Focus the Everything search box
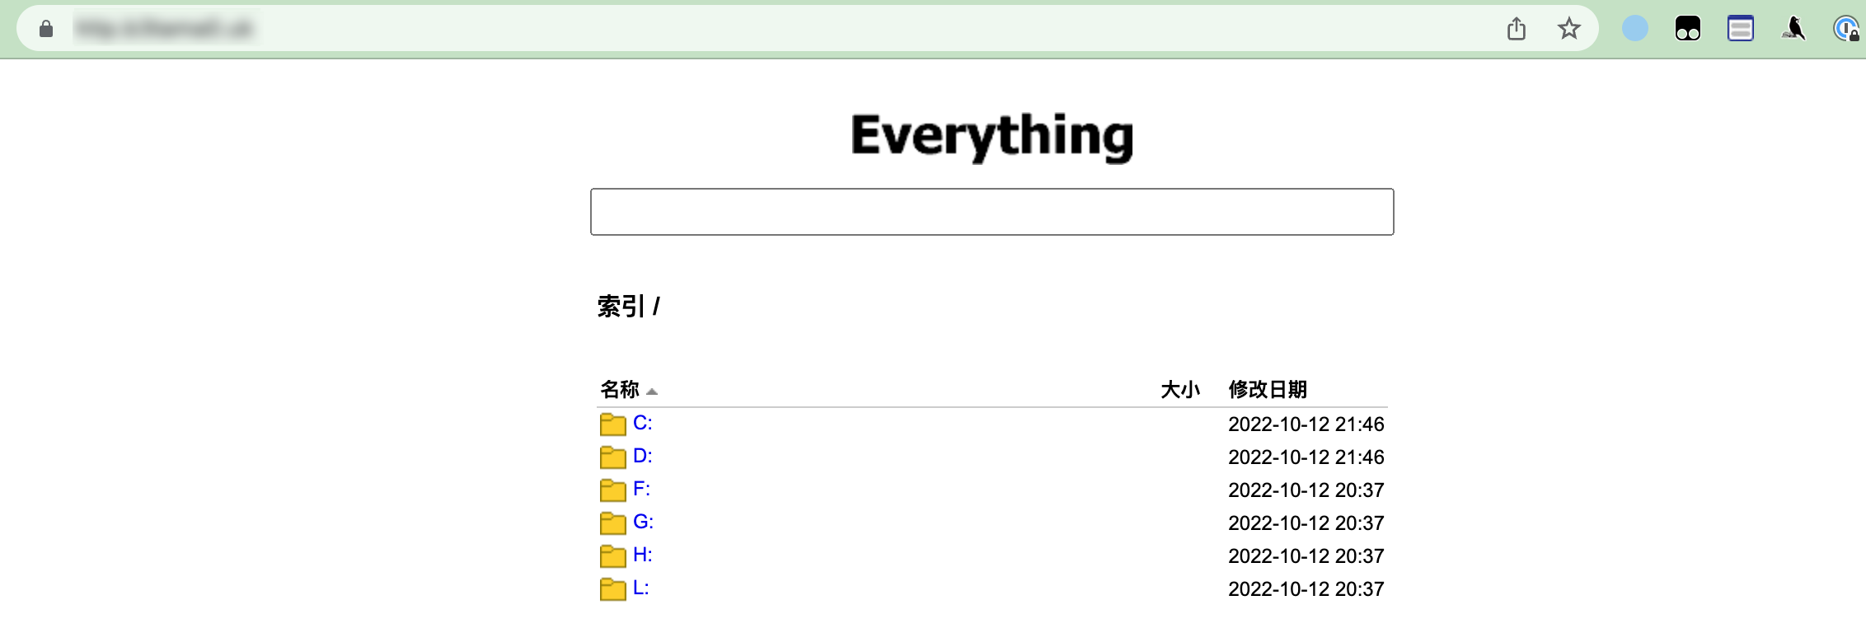Image resolution: width=1866 pixels, height=633 pixels. point(992,212)
